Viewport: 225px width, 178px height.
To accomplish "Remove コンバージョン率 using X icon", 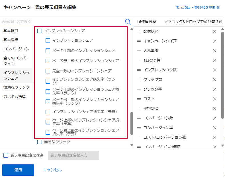I will click(215, 128).
